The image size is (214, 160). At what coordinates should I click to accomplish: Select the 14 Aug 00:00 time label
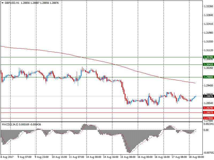94,157
